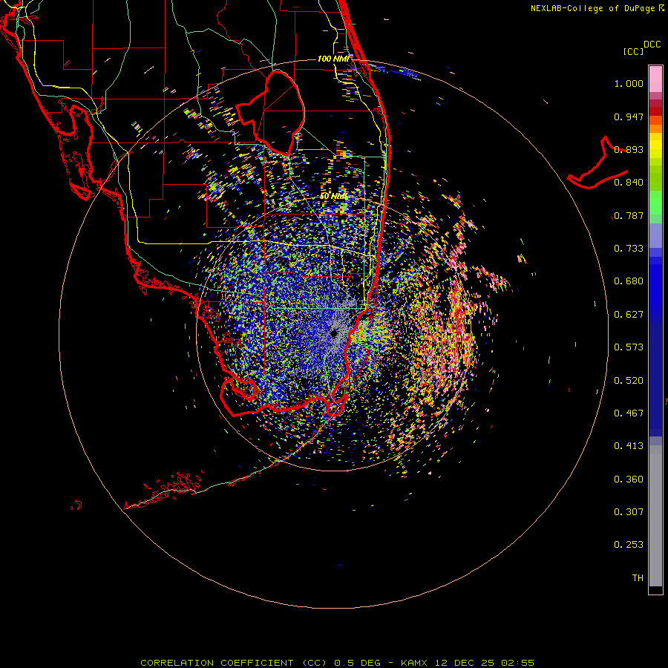Click the 1.000 colorbar value
Screen dimensions: 668x668
(629, 84)
